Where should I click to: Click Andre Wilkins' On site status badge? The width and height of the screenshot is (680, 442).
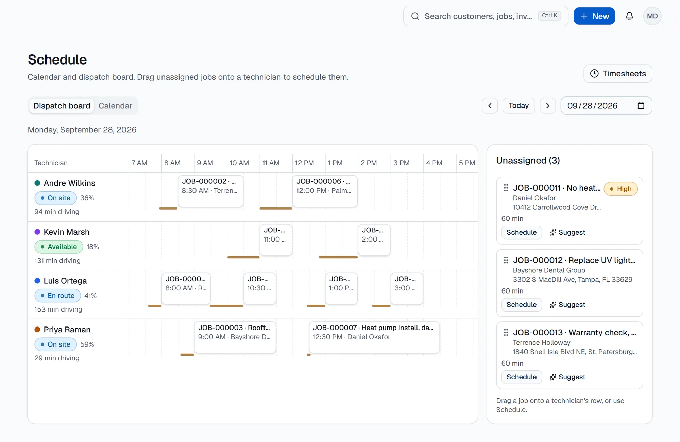(x=55, y=198)
